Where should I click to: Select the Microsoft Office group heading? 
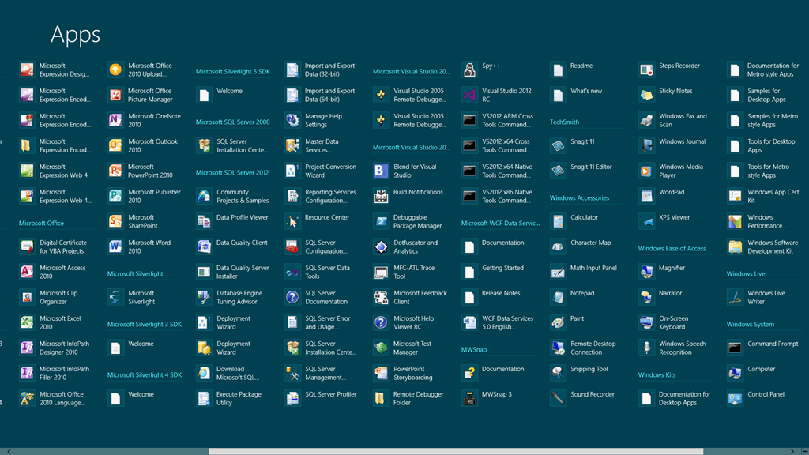(x=41, y=224)
